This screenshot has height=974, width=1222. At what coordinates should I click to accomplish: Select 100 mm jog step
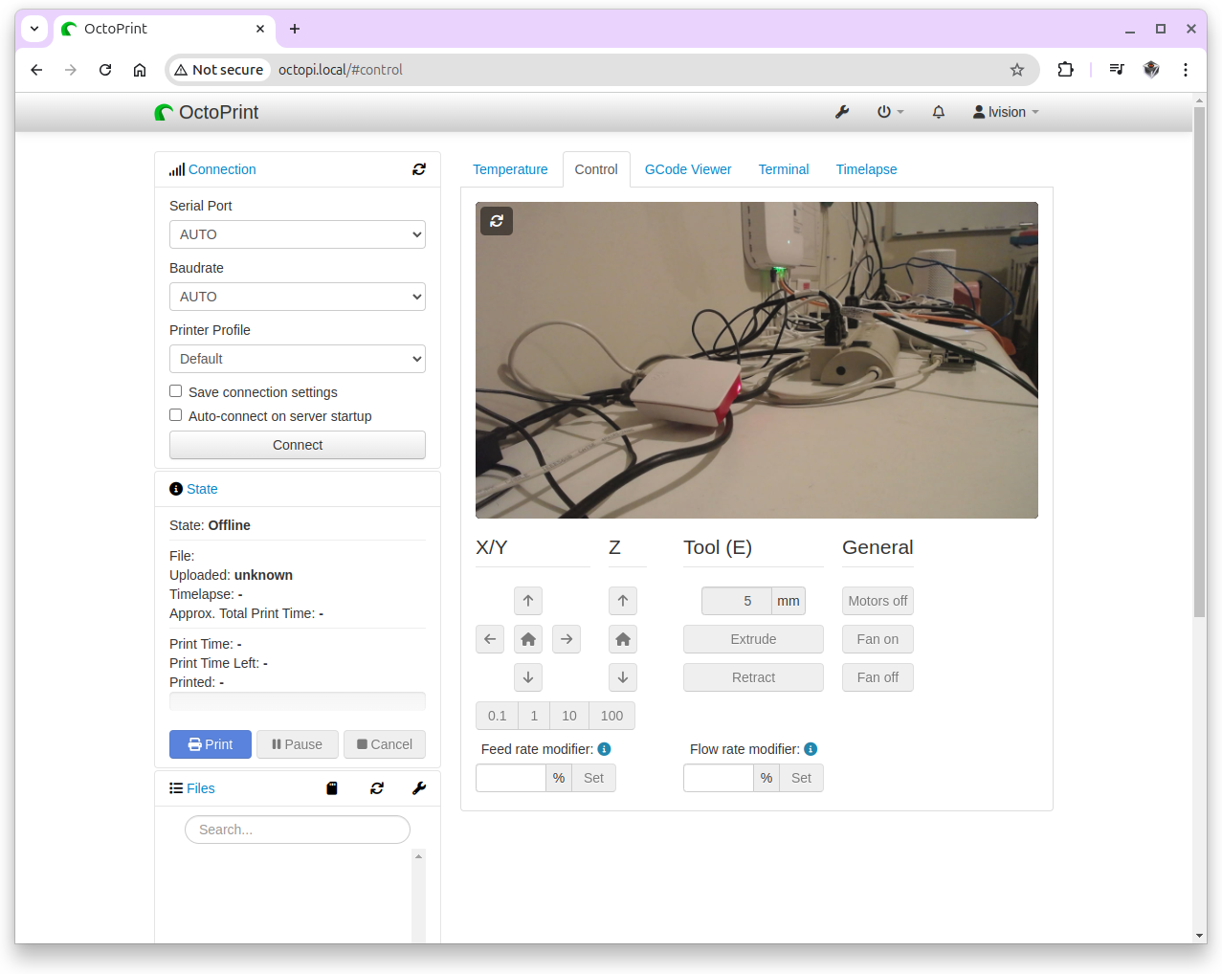(612, 716)
